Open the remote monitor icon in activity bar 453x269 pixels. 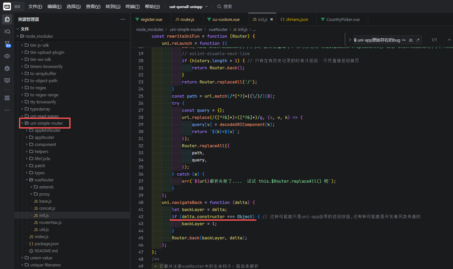click(x=7, y=81)
